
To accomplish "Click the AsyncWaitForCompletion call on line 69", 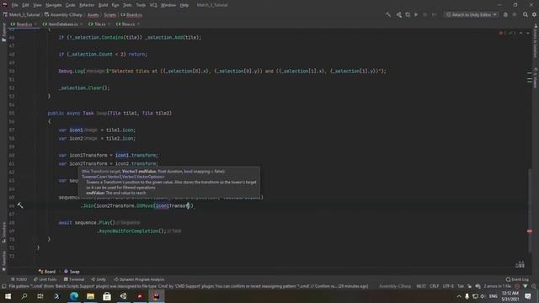I will (x=131, y=231).
